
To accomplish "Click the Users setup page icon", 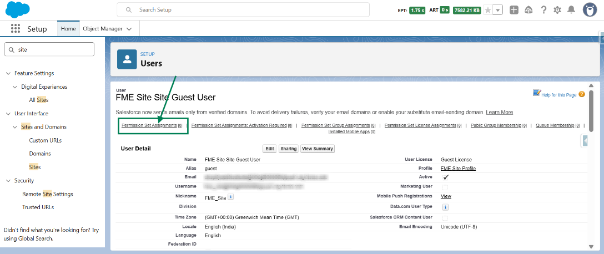I will click(127, 59).
